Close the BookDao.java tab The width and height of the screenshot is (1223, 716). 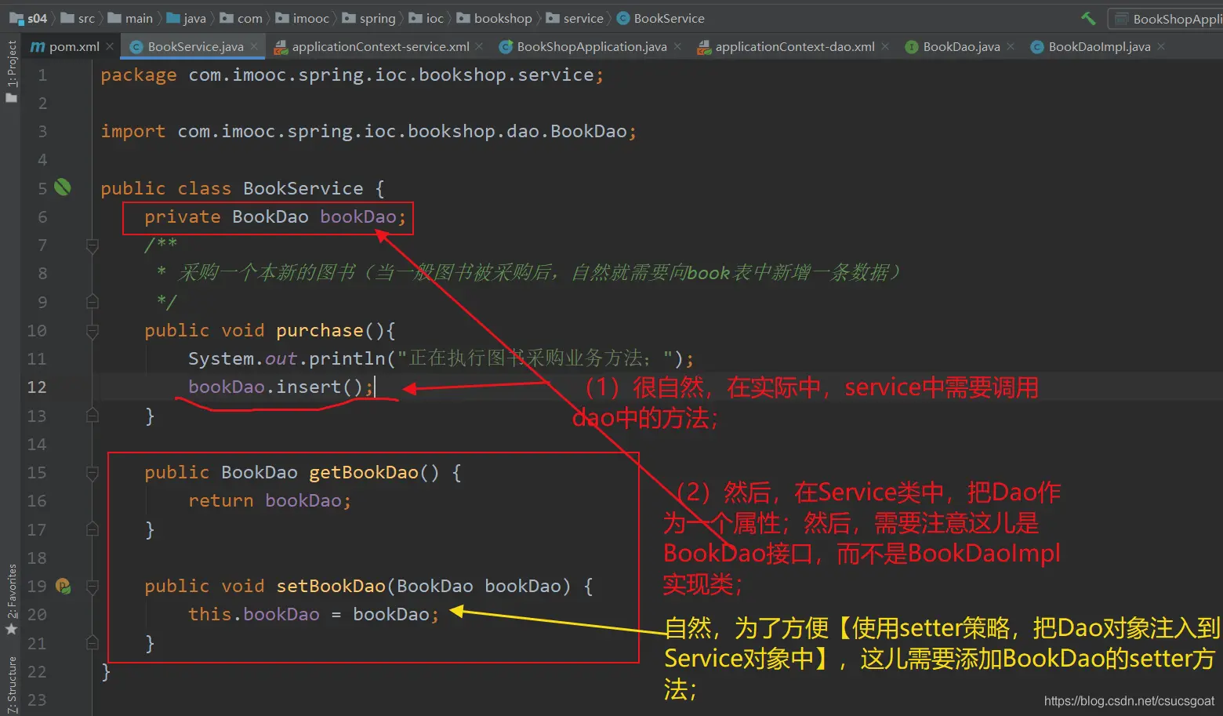click(1011, 46)
